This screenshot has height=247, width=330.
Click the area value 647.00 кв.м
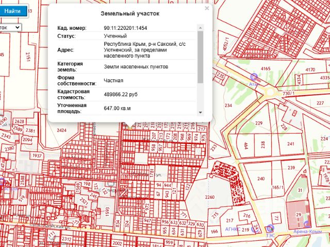(117, 109)
